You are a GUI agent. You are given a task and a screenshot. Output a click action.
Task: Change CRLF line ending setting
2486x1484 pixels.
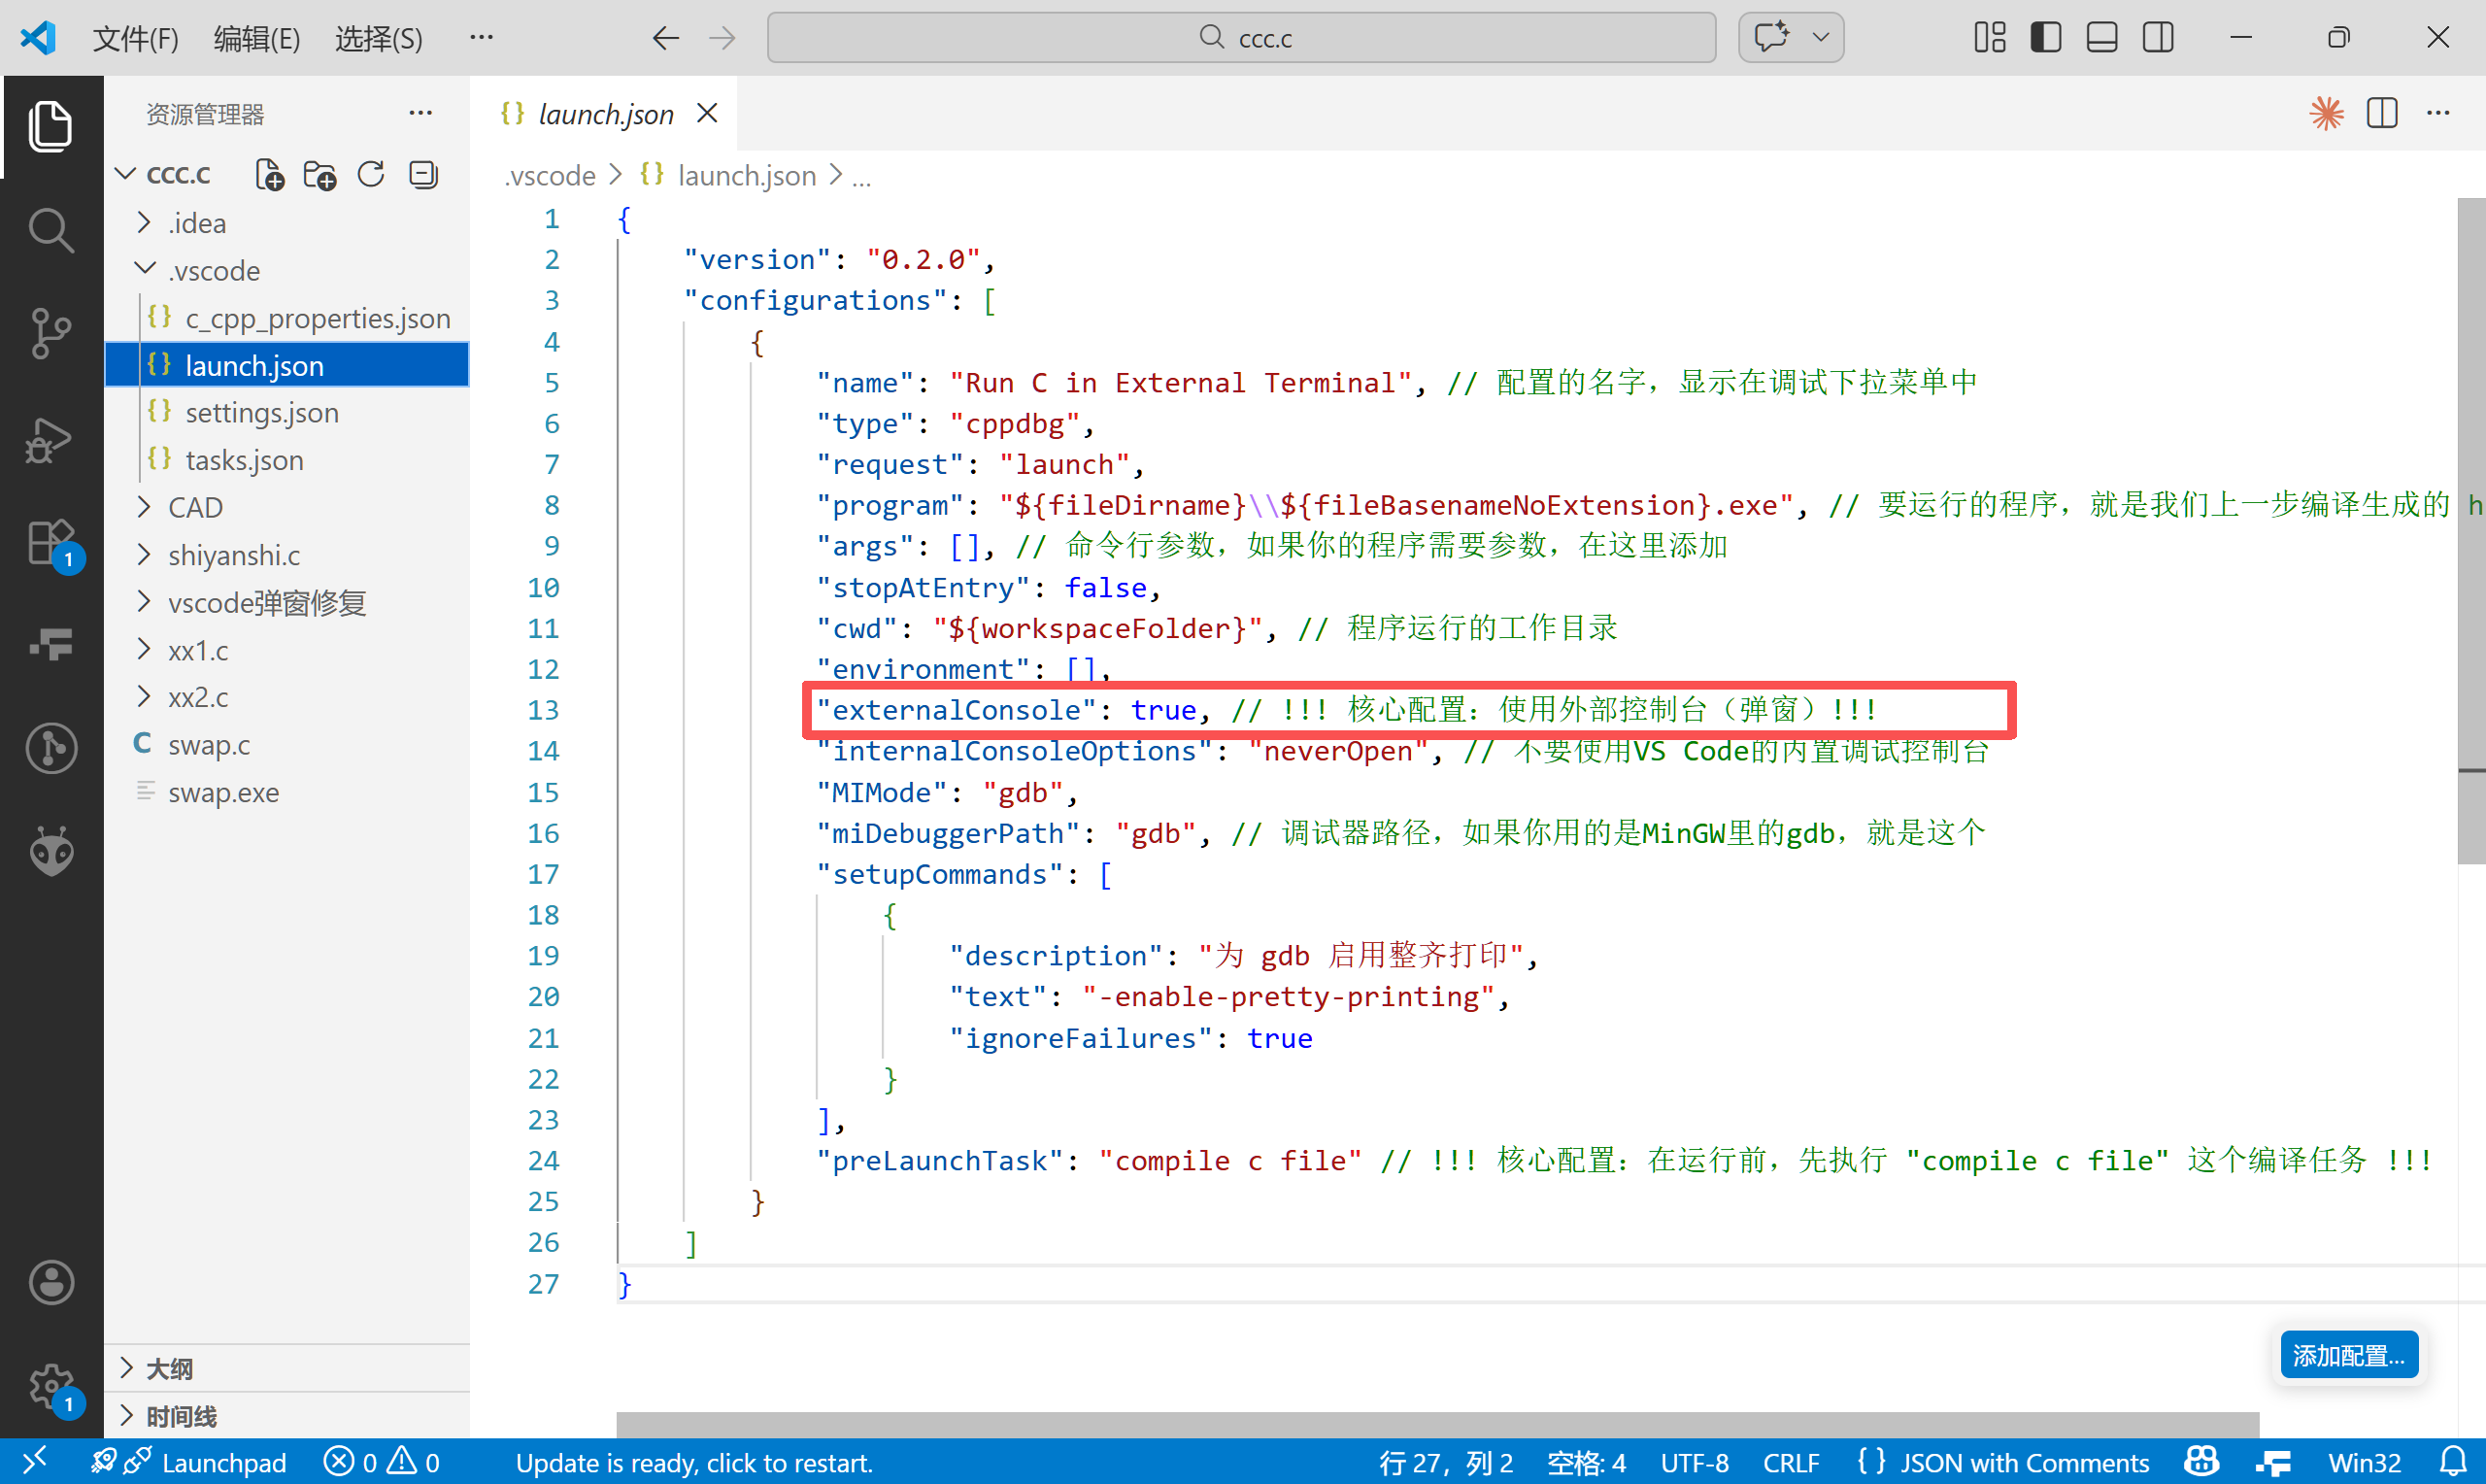click(1791, 1463)
